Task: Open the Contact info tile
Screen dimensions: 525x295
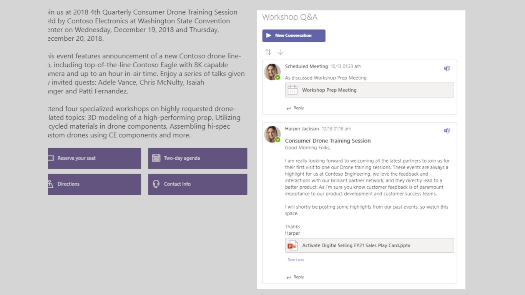Action: click(x=198, y=184)
